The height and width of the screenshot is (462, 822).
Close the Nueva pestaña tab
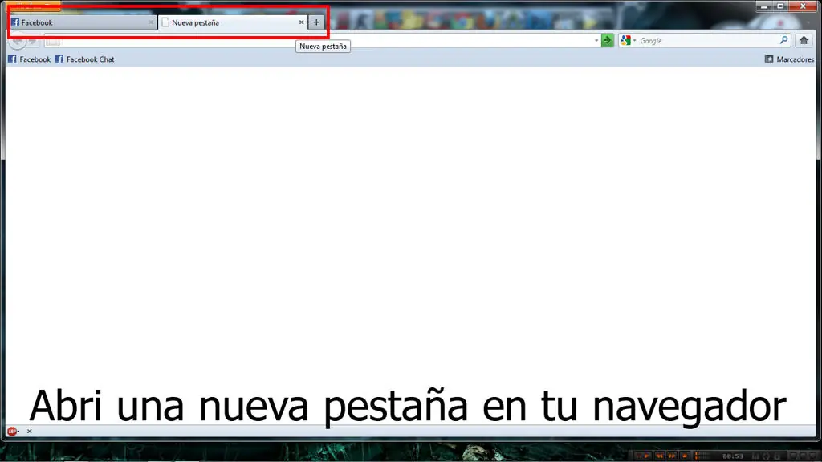302,22
